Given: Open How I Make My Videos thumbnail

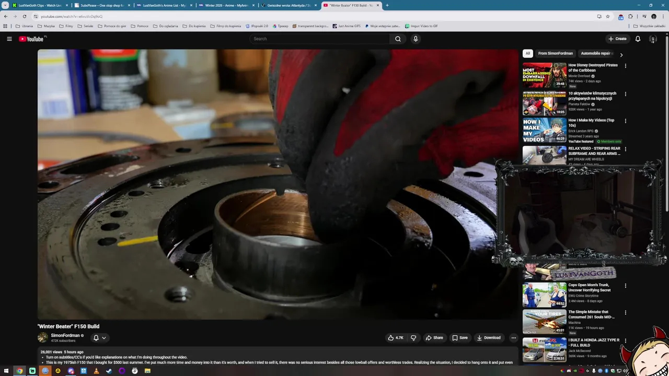Looking at the screenshot, I should click(544, 130).
